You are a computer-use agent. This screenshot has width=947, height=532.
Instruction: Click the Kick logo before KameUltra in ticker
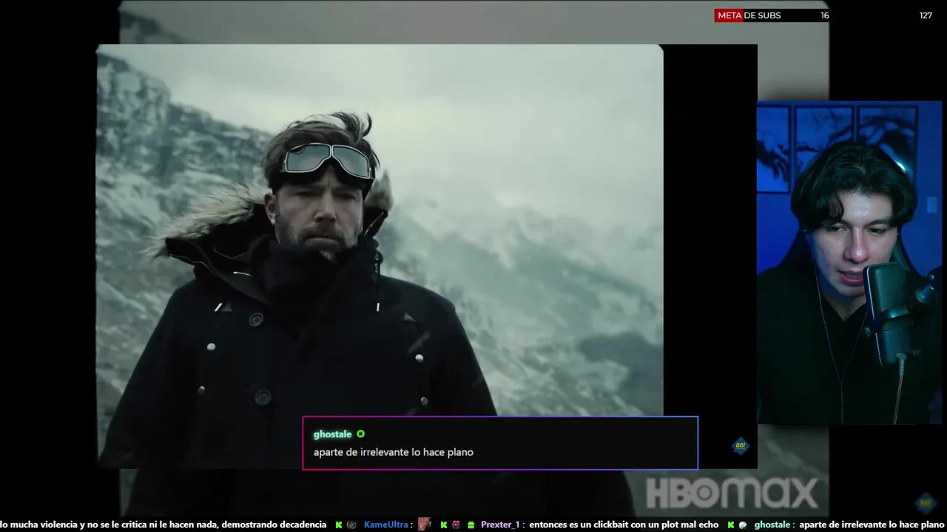[x=339, y=525]
